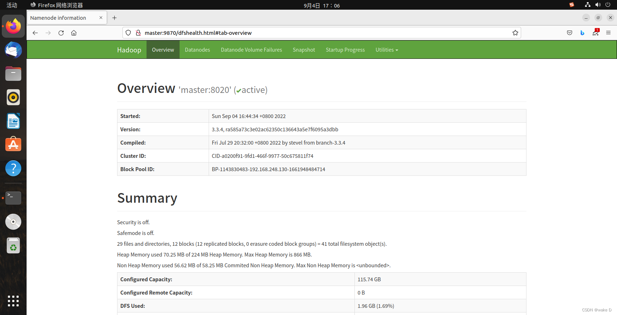Open Thunderbird mail from the dock
Viewport: 617px width, 315px height.
13,50
